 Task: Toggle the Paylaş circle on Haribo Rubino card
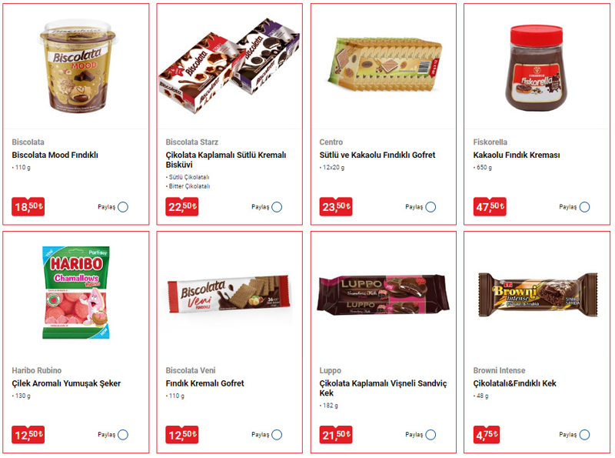123,435
